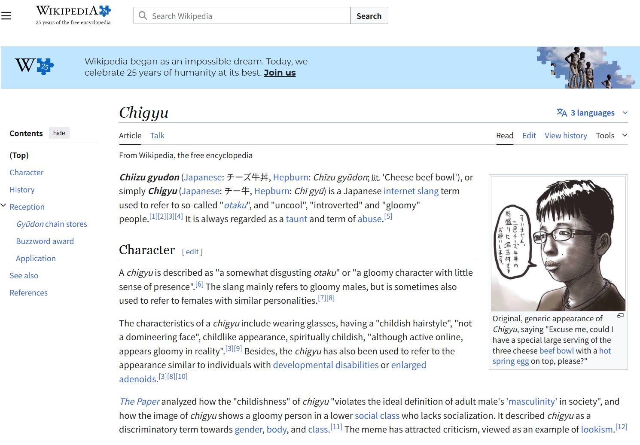Open the otaku link in intro
The image size is (640, 445).
[235, 205]
